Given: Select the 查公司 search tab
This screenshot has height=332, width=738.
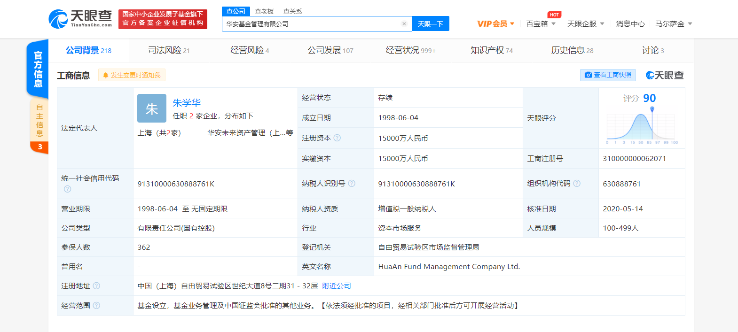Looking at the screenshot, I should point(236,11).
